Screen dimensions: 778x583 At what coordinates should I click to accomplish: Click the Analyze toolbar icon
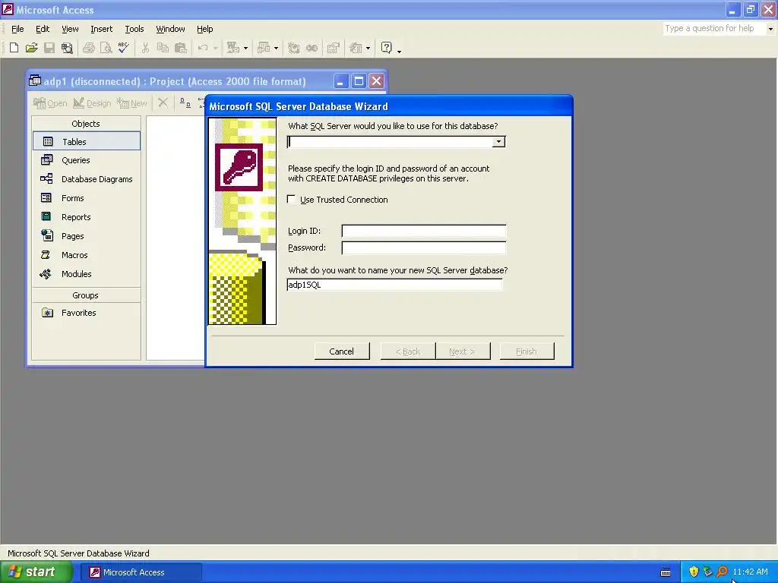tap(264, 48)
